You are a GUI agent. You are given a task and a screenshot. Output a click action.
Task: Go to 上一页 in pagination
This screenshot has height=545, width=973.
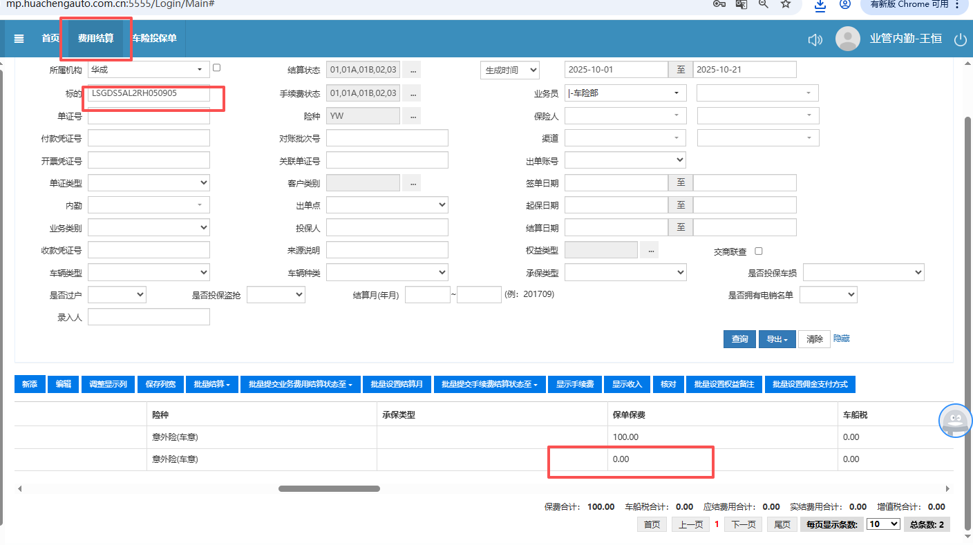click(x=691, y=524)
